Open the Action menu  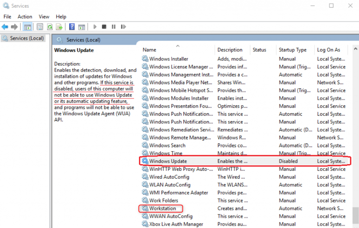25,16
